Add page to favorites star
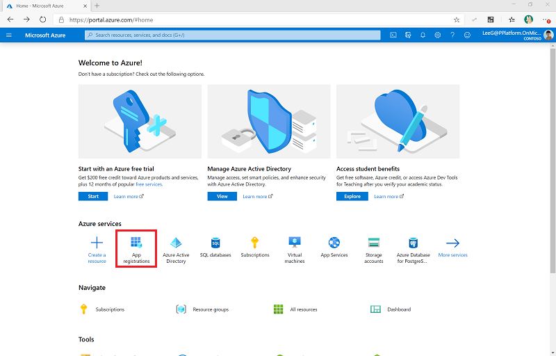The width and height of the screenshot is (556, 356). tap(457, 20)
